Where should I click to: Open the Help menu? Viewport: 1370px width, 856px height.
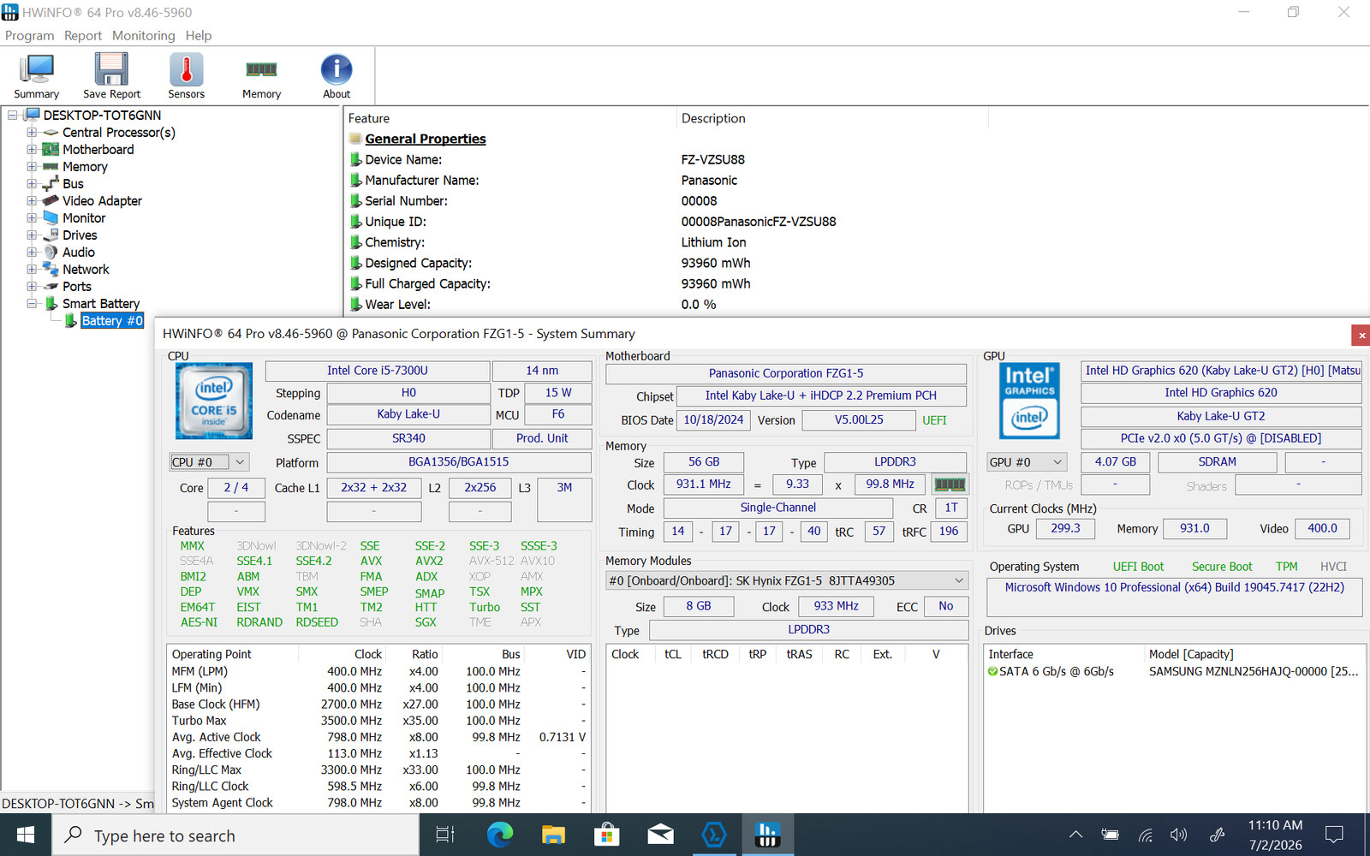click(199, 36)
